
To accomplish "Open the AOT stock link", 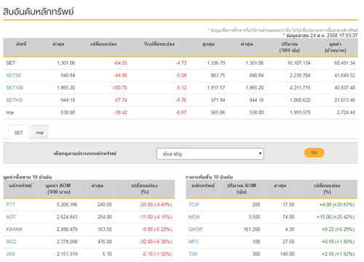I will (11, 217).
